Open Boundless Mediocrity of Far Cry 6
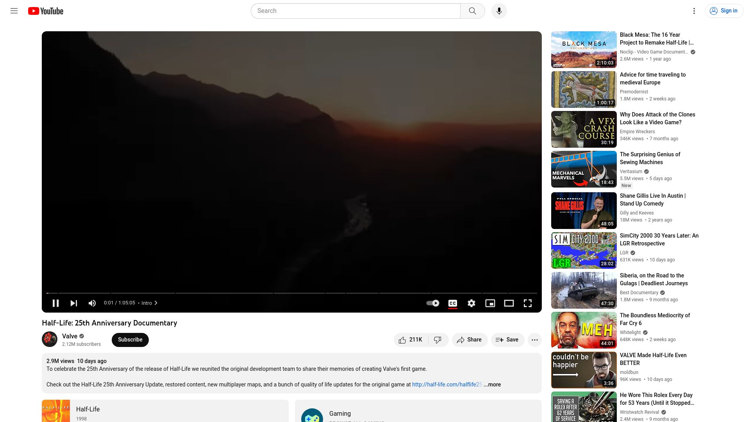 (x=655, y=319)
